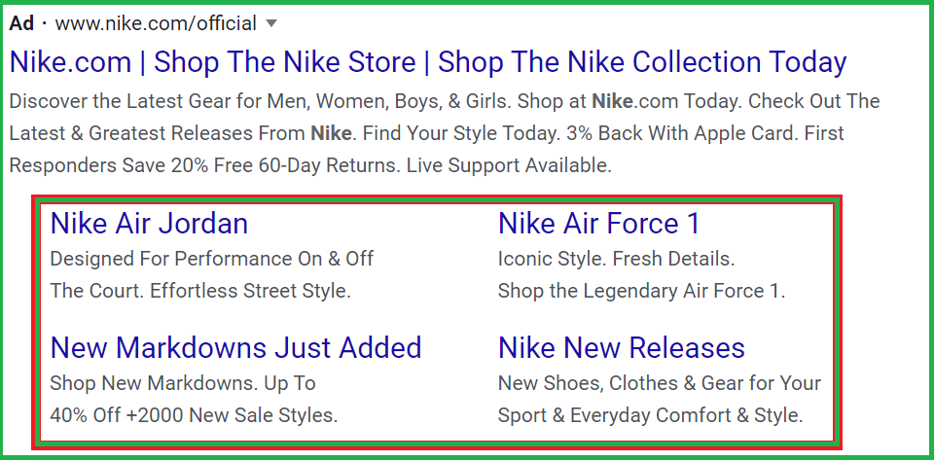
Task: Open the dropdown arrow beside the ad URL
Action: [x=271, y=23]
